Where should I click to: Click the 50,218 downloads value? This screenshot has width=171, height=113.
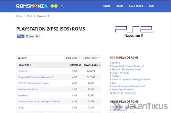pyautogui.click(x=91, y=108)
